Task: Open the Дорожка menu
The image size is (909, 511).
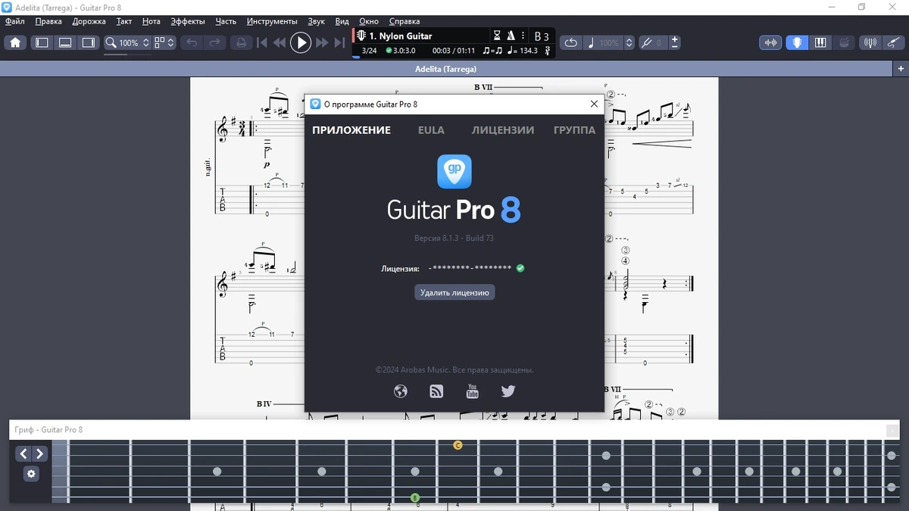Action: 89,21
